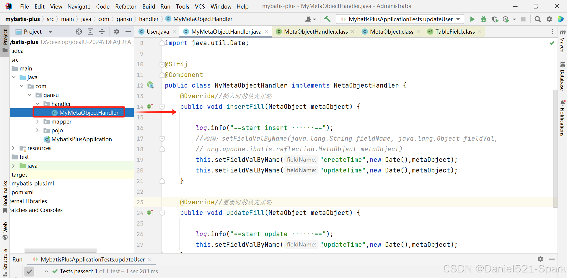Click the implements gutter icon on line 24

tap(150, 213)
